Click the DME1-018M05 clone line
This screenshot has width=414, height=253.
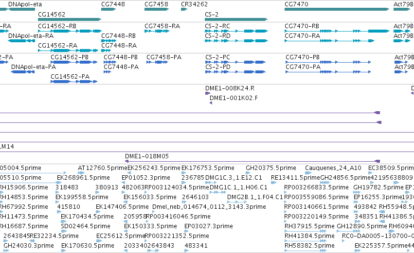click(x=252, y=161)
